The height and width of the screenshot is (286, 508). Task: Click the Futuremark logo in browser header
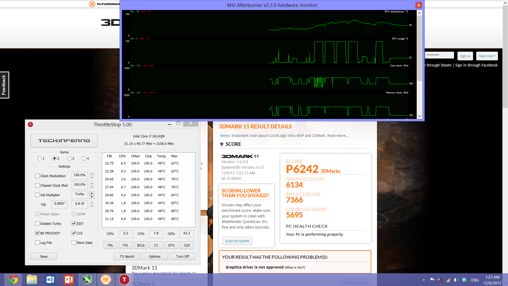pos(105,4)
